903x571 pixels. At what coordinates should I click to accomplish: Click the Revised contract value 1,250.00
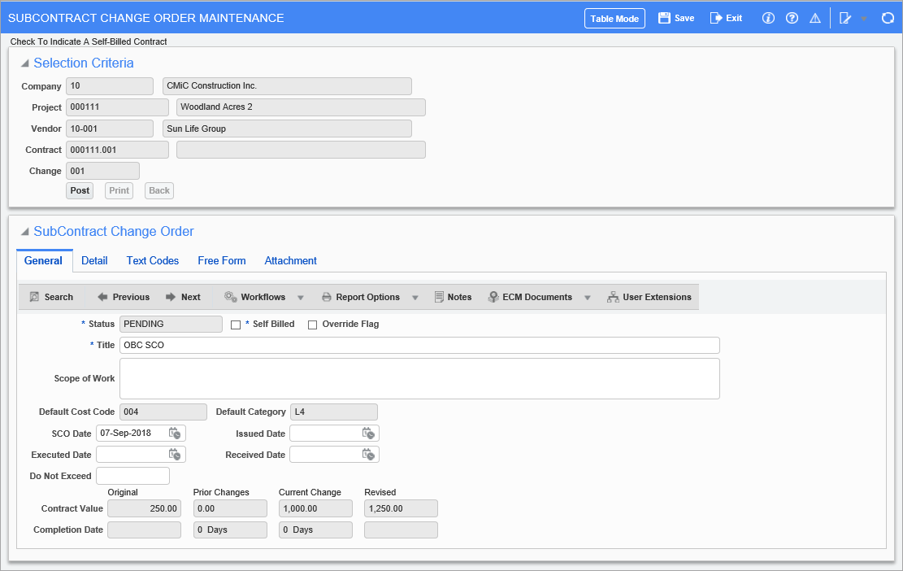coord(401,508)
